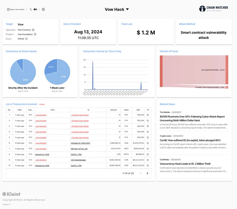Click the globe website icon

coord(43,9)
